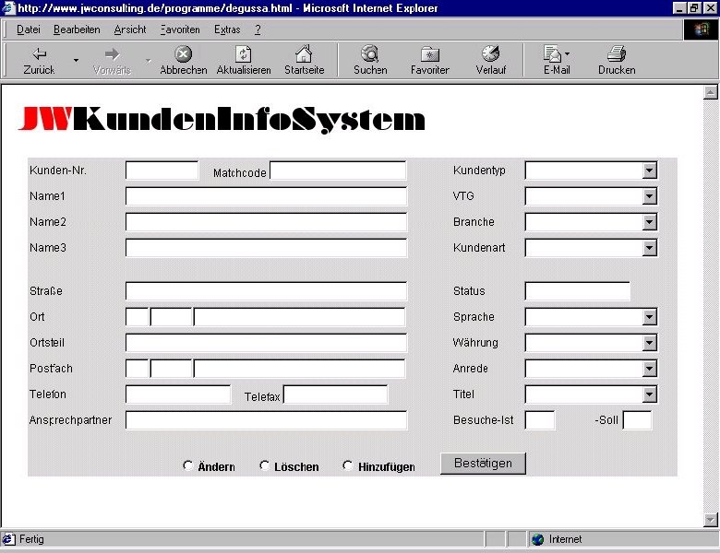Screen dimensions: 720x553
Task: Click the Status input field
Action: tap(578, 291)
